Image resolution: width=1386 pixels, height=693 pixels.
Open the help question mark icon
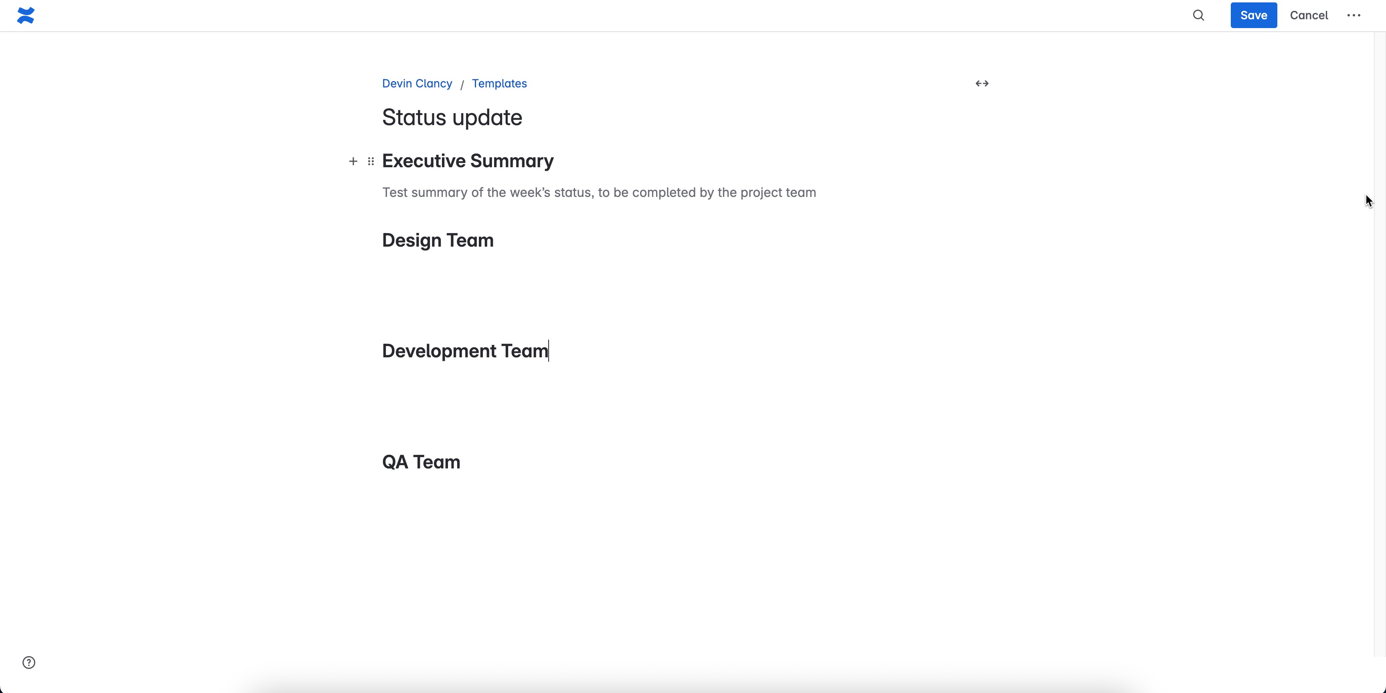[29, 663]
